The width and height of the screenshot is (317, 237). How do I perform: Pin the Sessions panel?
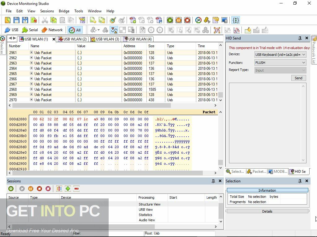[213, 181]
